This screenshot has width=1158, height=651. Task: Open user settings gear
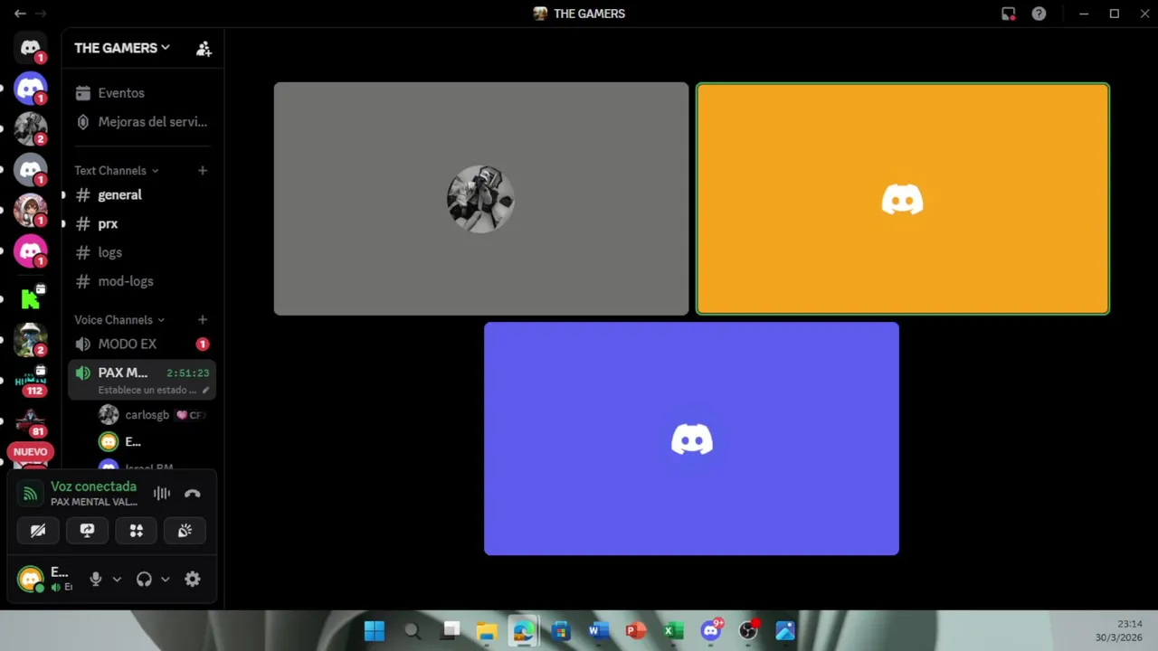click(192, 580)
